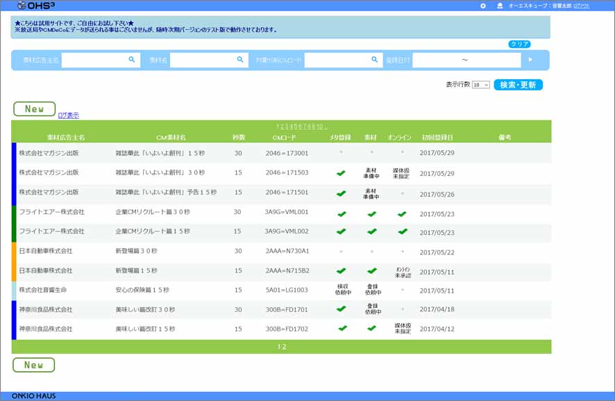Click the オンライン未承認 status in the 2AAA=N715B2 row
The image size is (615, 401).
click(x=403, y=272)
